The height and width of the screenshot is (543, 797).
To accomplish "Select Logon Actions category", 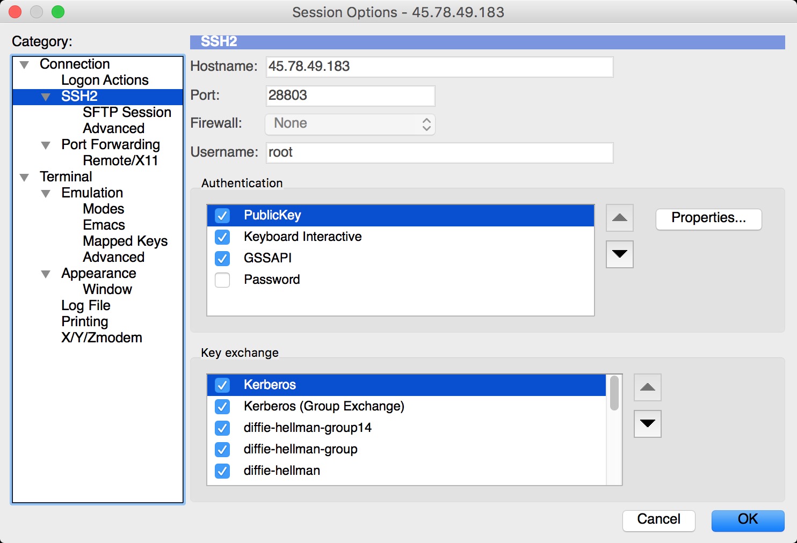I will click(105, 80).
